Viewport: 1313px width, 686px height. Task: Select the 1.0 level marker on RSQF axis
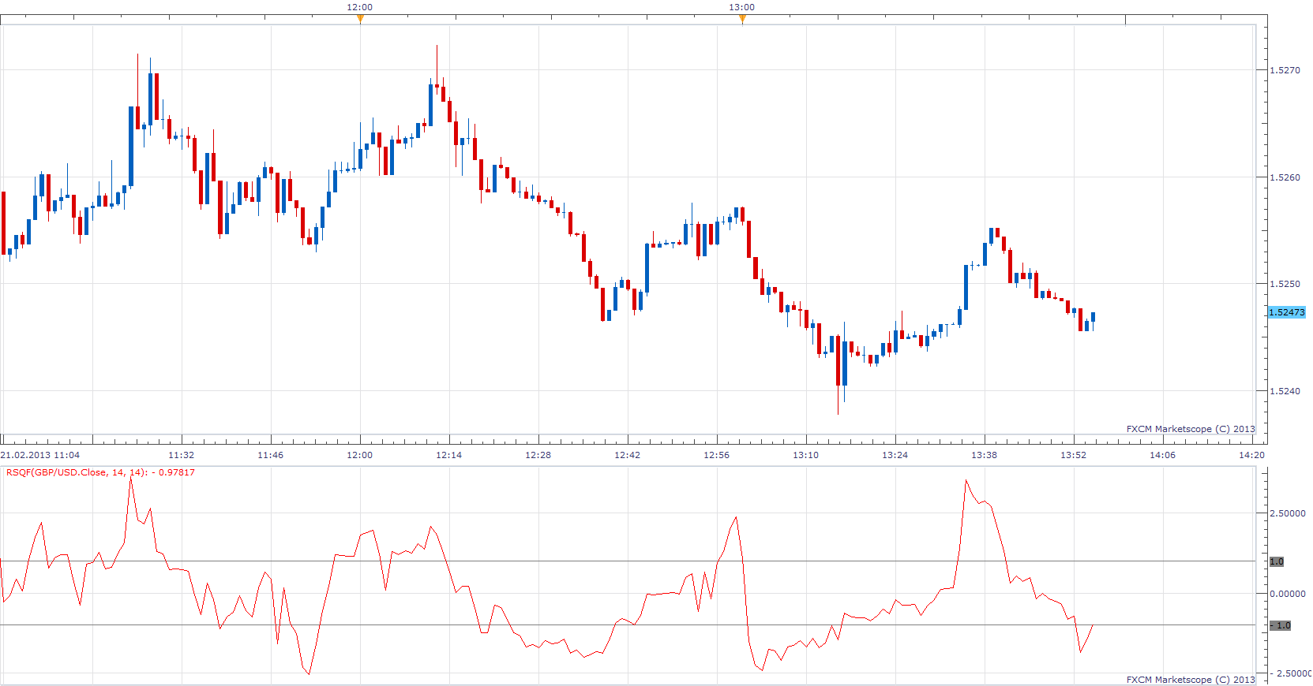[x=1277, y=561]
